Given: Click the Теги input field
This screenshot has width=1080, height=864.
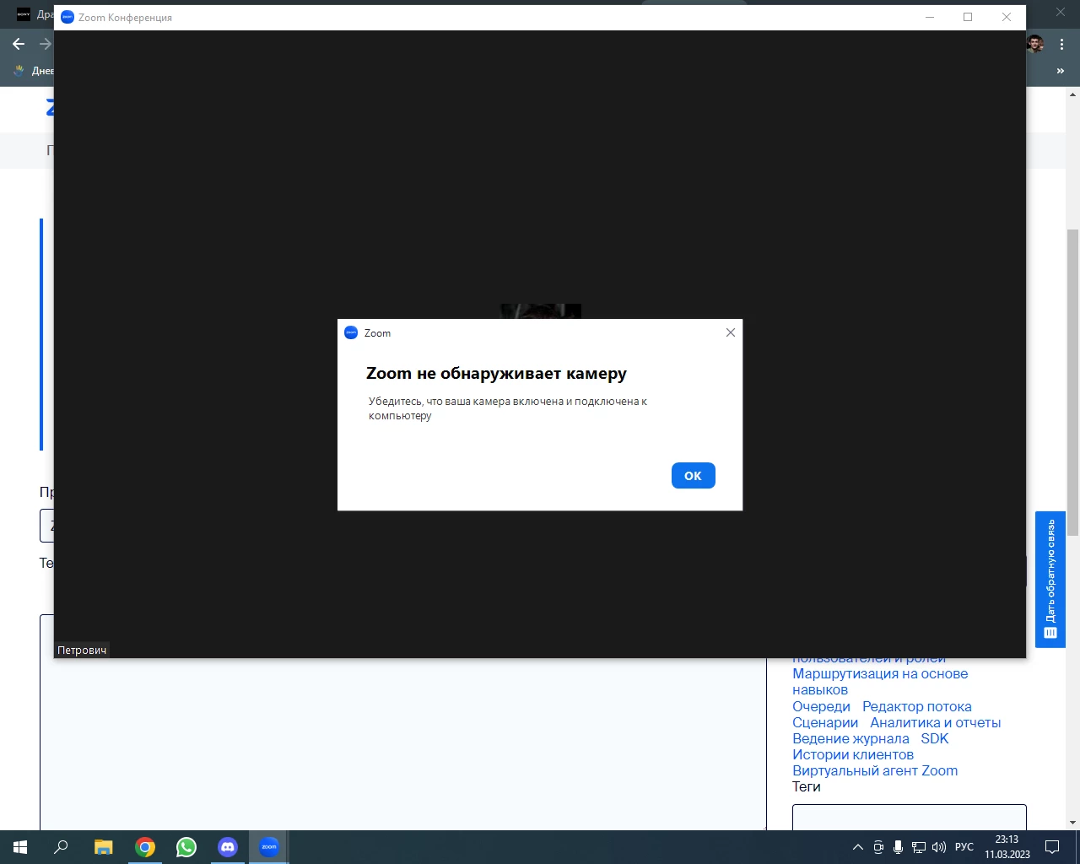Looking at the screenshot, I should click(910, 817).
